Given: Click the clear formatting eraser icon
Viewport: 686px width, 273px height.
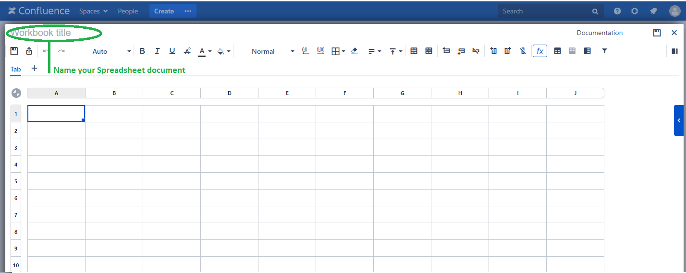Looking at the screenshot, I should [354, 51].
